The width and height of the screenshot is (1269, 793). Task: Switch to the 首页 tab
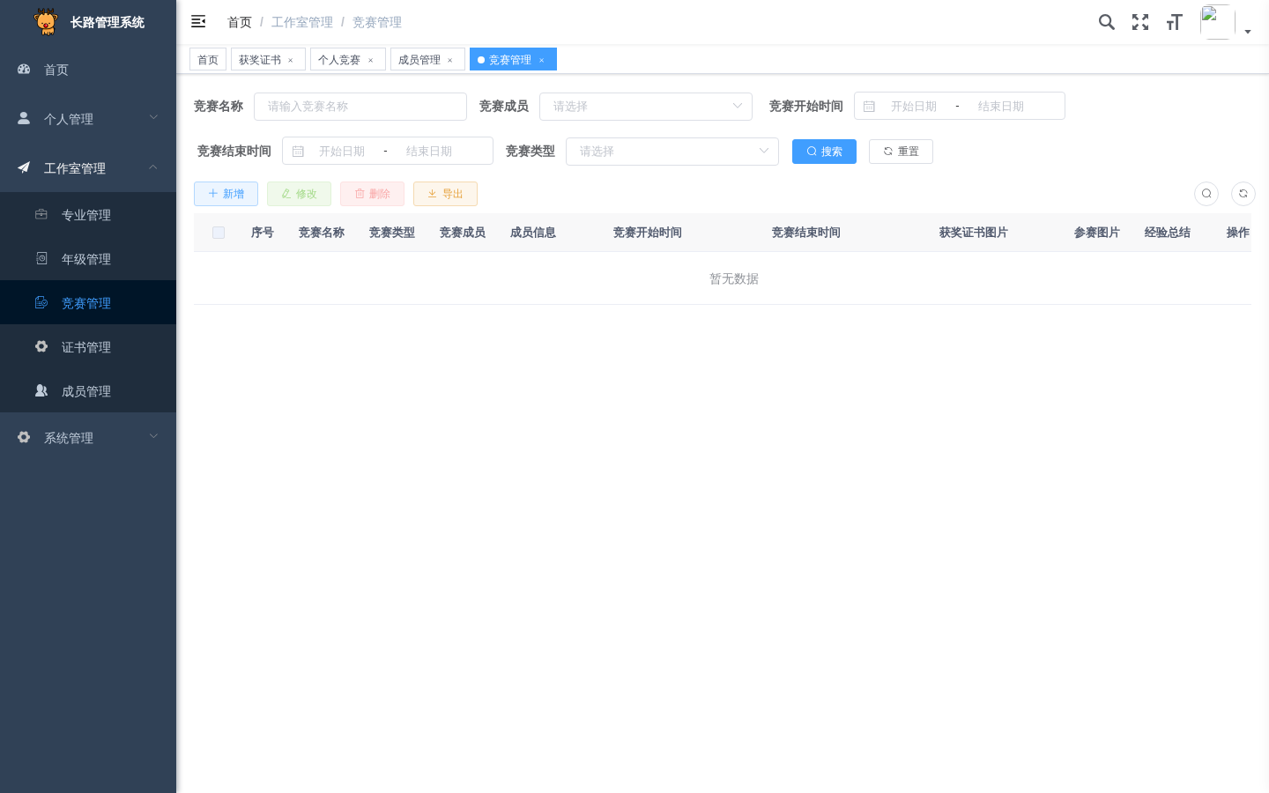click(208, 59)
